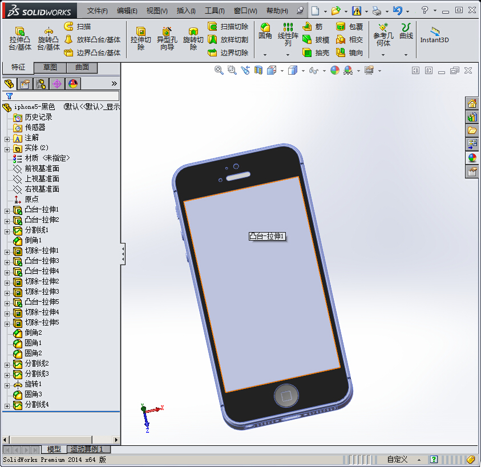
Task: Select the 圆角 Fillet tool
Action: pyautogui.click(x=264, y=33)
